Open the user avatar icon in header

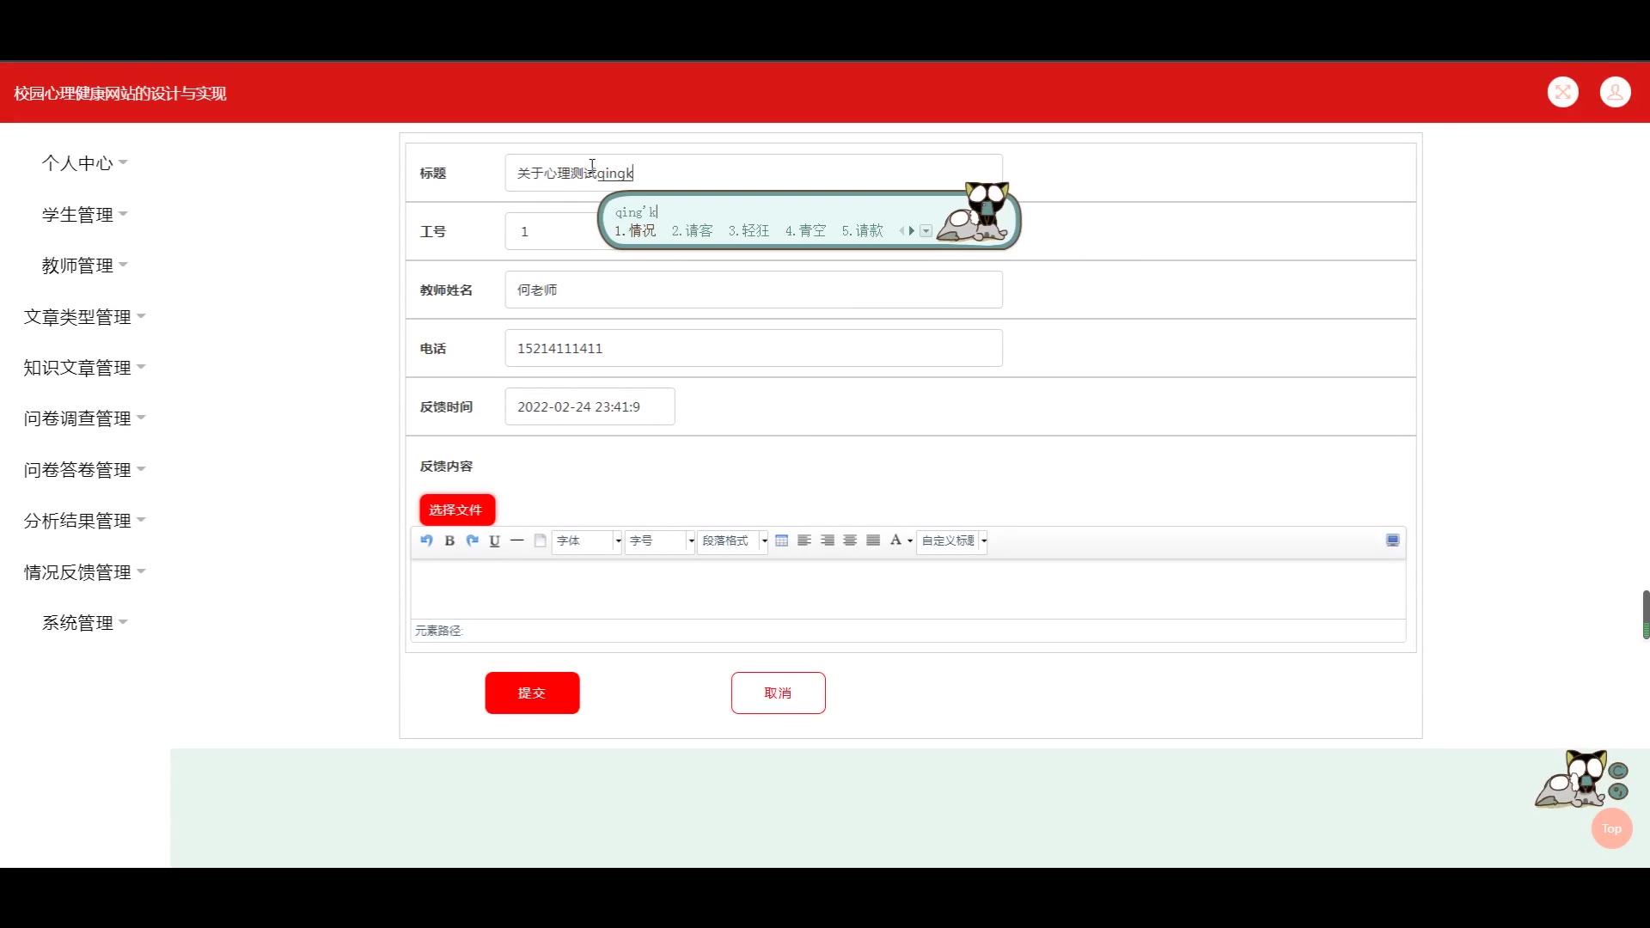point(1615,92)
